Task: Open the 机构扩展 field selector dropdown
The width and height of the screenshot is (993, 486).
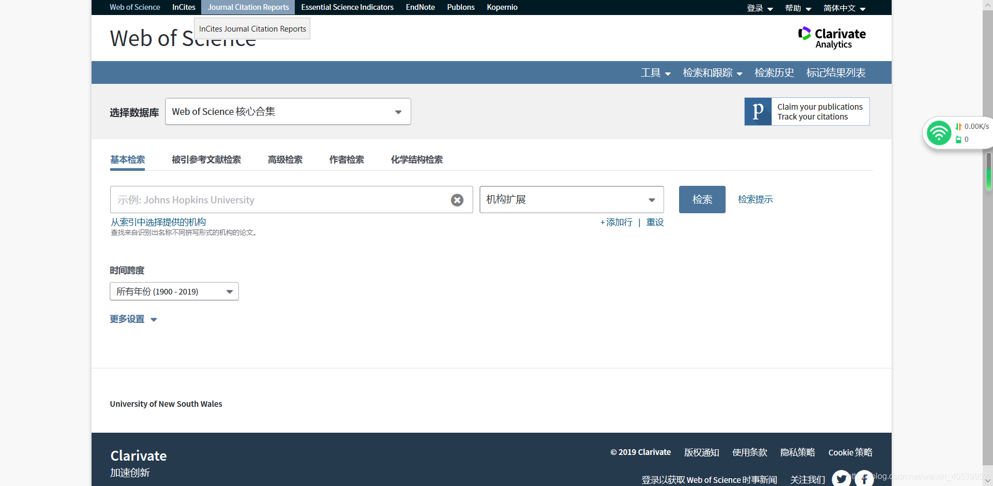Action: pos(571,199)
